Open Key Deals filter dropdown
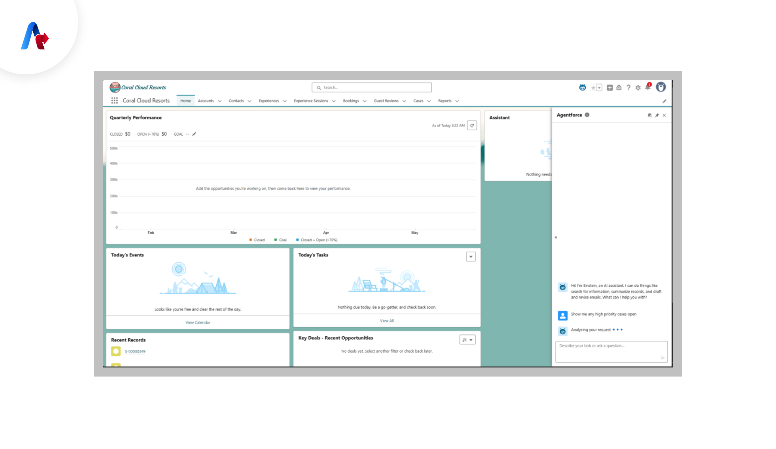776x449 pixels. 468,340
